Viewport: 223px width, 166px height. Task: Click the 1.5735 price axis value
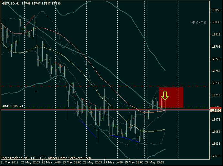(x=216, y=83)
